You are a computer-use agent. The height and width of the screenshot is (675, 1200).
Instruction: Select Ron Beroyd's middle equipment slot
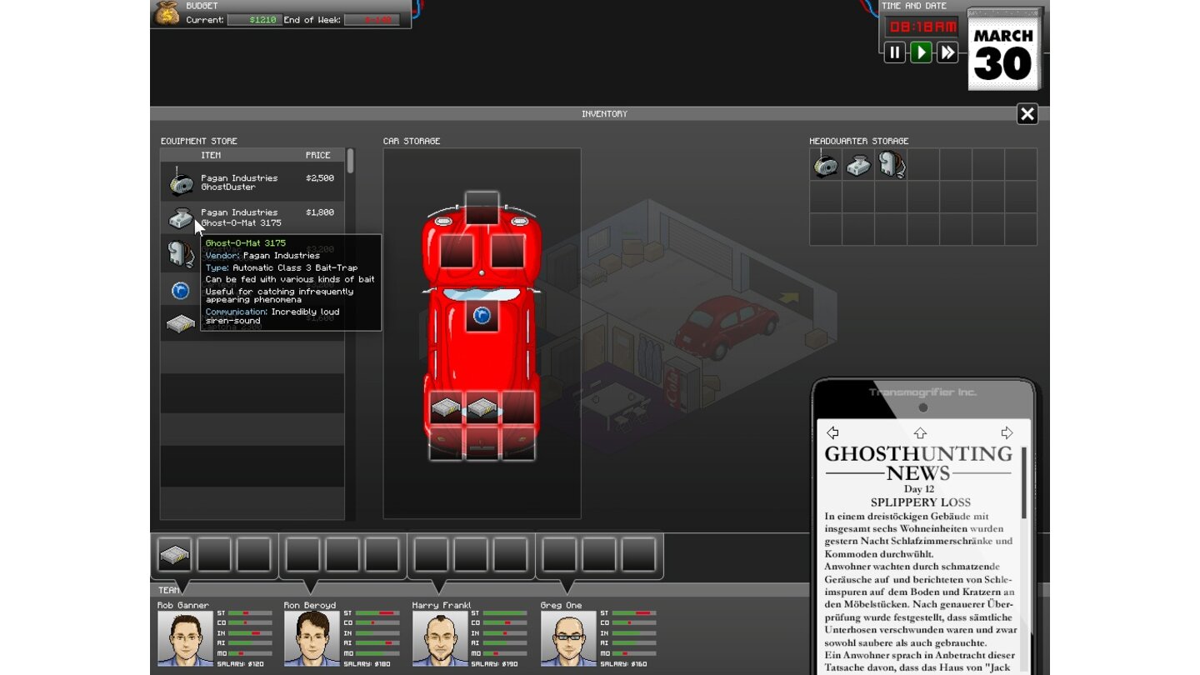pos(342,554)
